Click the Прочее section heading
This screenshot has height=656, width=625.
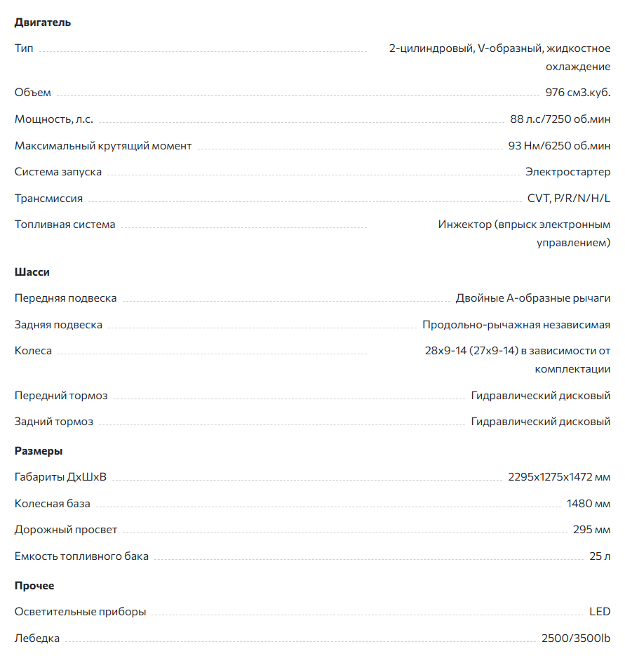pos(34,586)
